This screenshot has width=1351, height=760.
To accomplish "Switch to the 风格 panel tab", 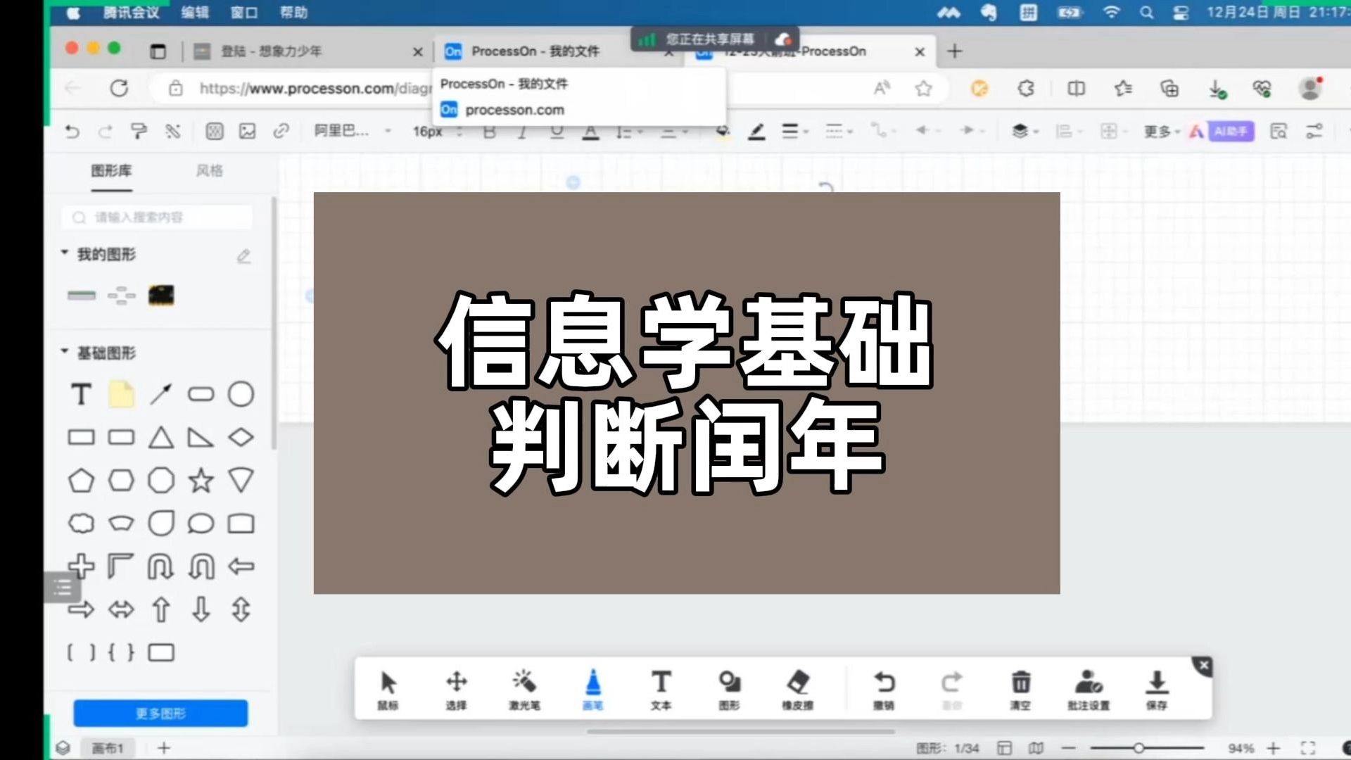I will click(x=209, y=170).
